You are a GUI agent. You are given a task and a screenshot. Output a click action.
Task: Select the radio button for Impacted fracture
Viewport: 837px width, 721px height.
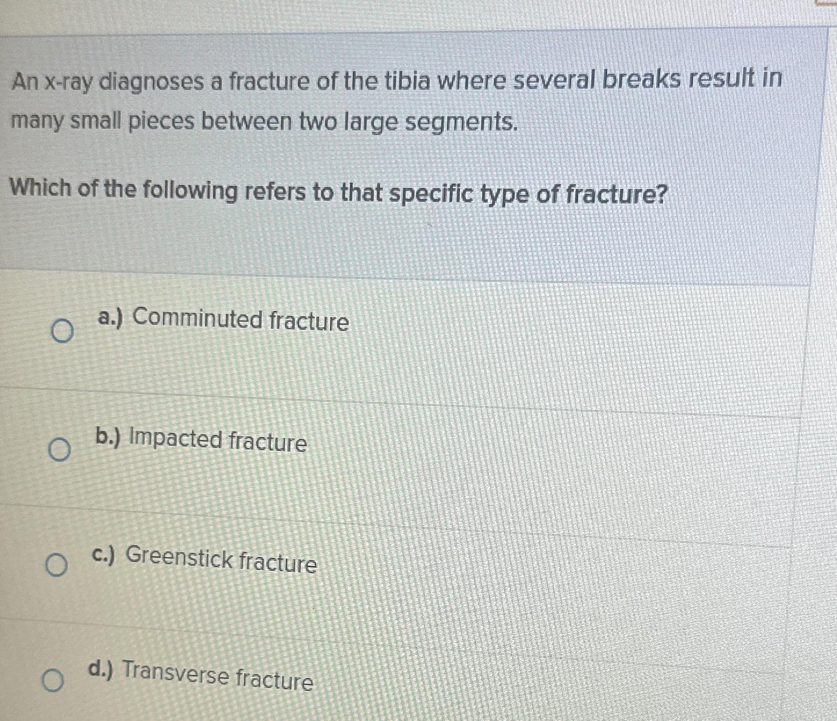60,450
